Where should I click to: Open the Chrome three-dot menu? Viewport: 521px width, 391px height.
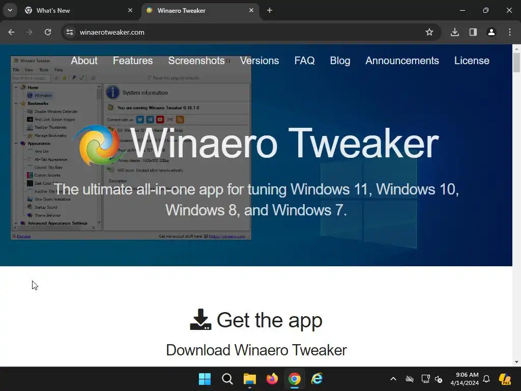coord(510,32)
